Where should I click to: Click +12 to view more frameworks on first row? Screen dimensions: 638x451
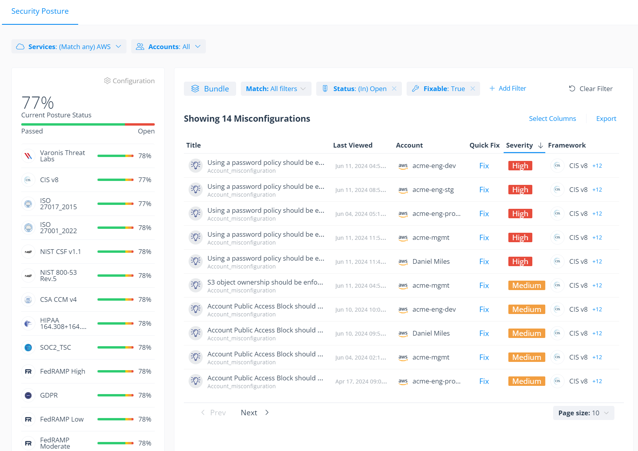pos(597,165)
